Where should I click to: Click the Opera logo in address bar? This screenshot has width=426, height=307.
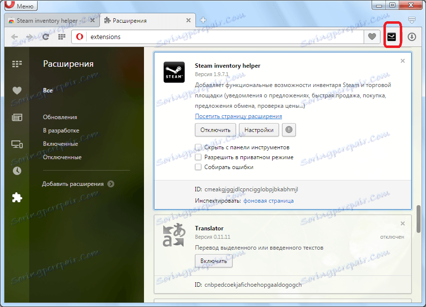[80, 37]
